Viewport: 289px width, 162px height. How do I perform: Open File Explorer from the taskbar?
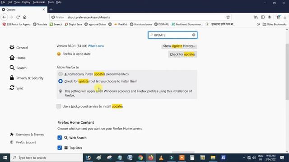click(x=213, y=157)
